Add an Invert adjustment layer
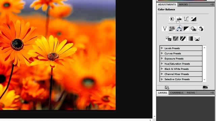 pyautogui.click(x=168, y=39)
